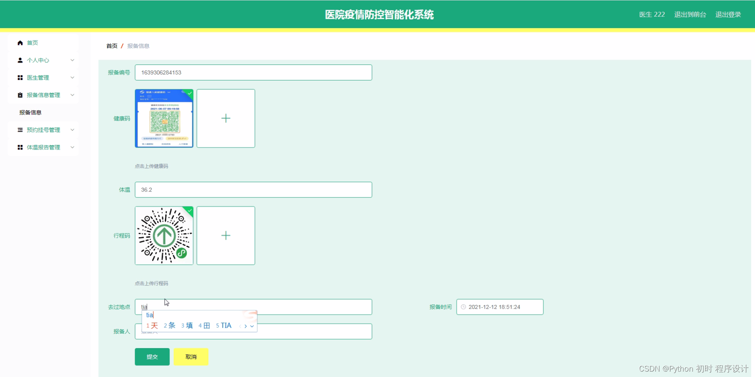Image resolution: width=755 pixels, height=377 pixels.
Task: Click the 医院疫情防控智能化系统 title
Action: [379, 15]
